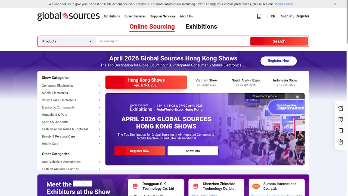Image resolution: width=348 pixels, height=196 pixels.
Task: Click the I'm looking for search field
Action: (173, 41)
